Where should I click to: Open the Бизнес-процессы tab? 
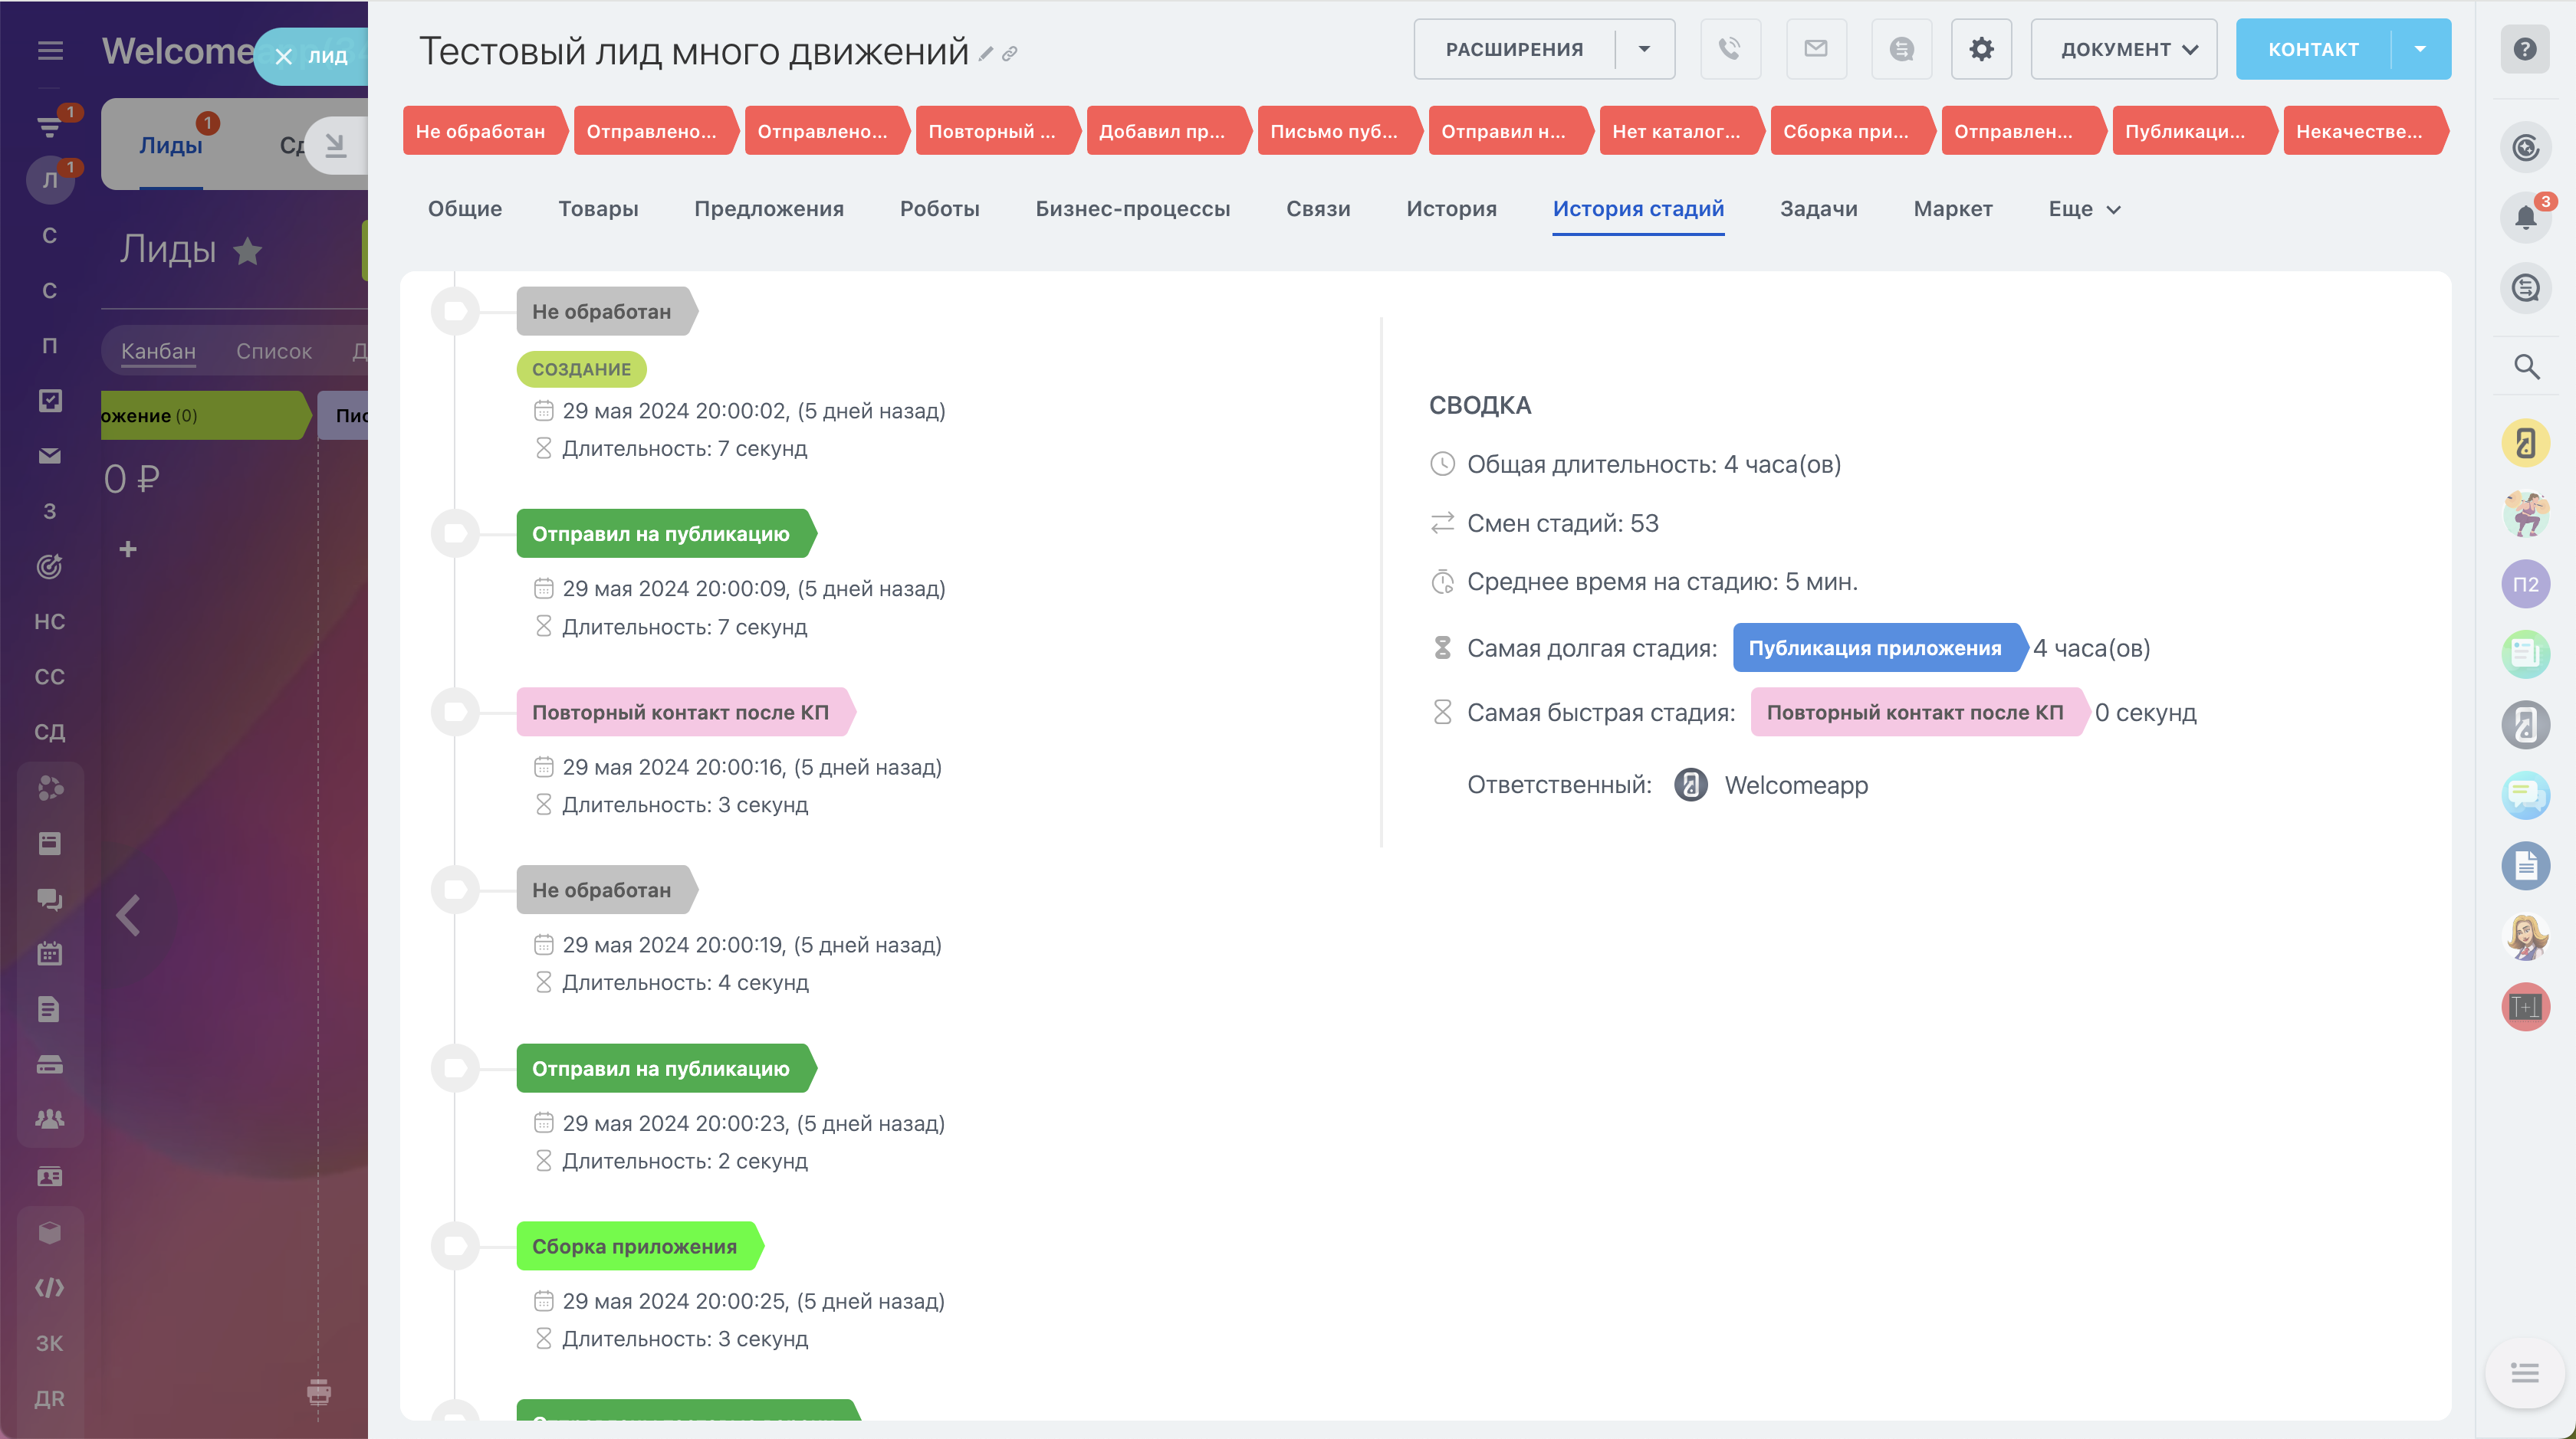pyautogui.click(x=1132, y=209)
